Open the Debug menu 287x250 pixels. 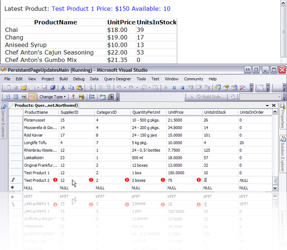coord(79,79)
